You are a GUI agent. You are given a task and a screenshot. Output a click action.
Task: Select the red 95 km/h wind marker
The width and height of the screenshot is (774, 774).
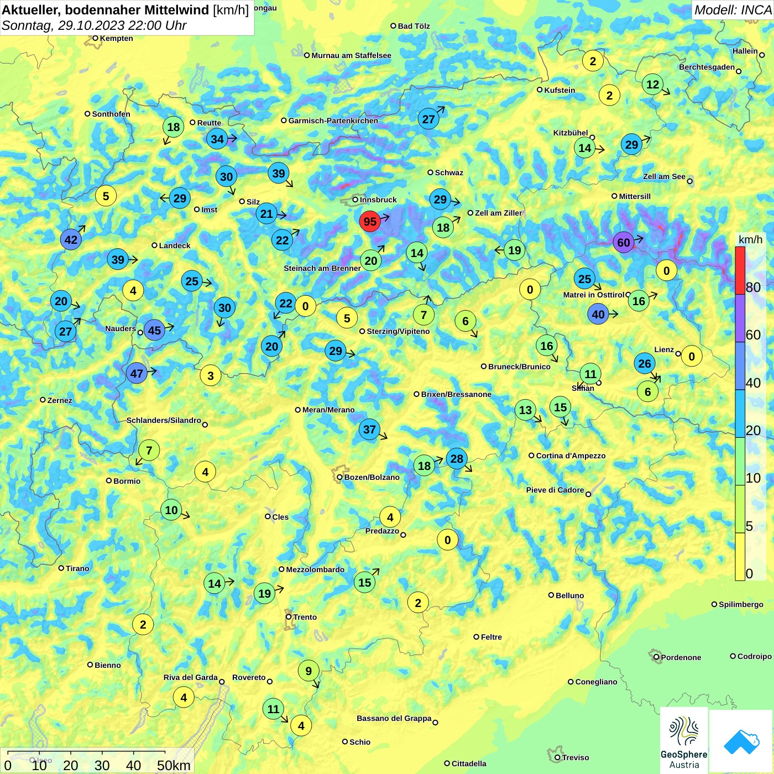click(370, 222)
